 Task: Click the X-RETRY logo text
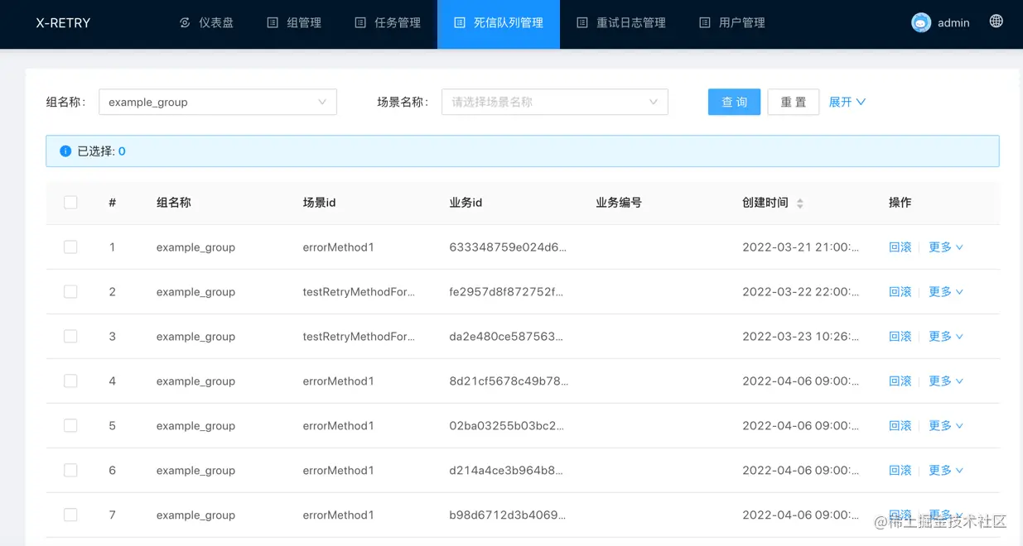tap(63, 23)
